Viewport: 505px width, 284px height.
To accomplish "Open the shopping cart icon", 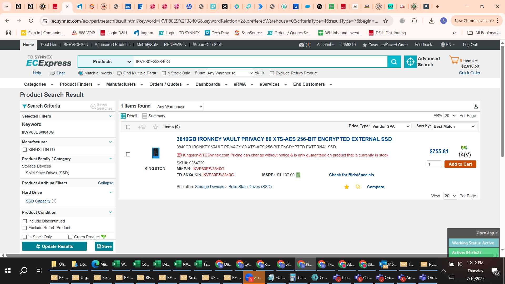I will pyautogui.click(x=454, y=60).
